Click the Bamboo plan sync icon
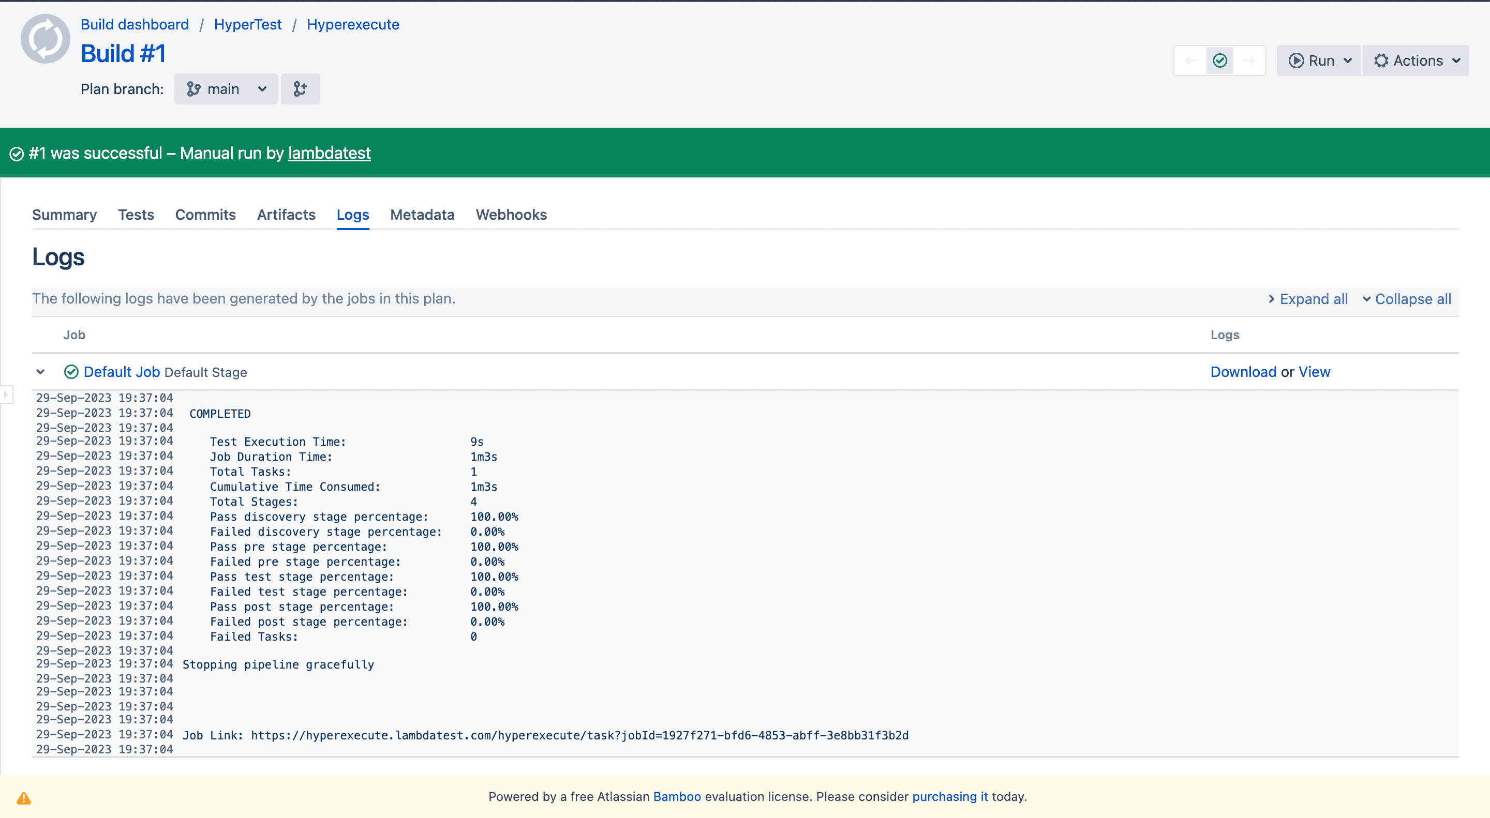1490x818 pixels. click(x=45, y=39)
